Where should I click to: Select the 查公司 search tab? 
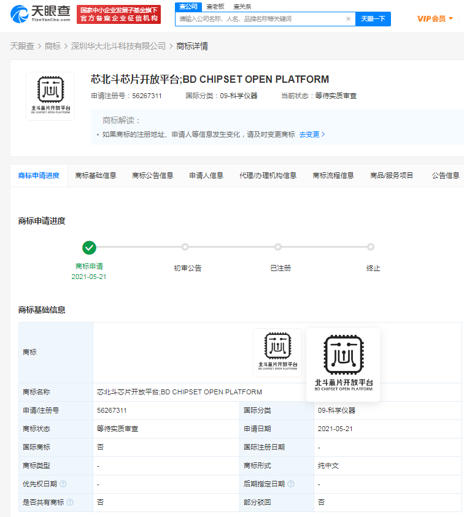(x=188, y=6)
